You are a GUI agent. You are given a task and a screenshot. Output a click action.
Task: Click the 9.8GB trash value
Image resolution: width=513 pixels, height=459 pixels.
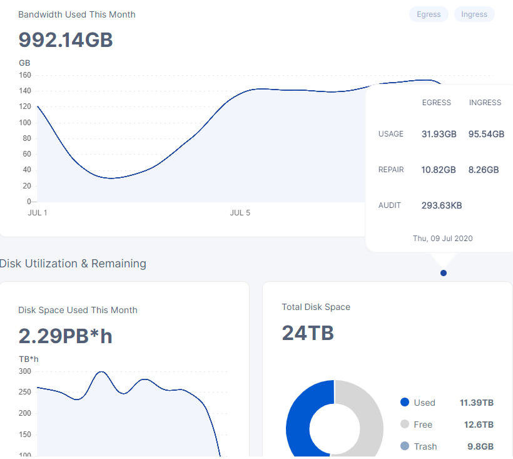(x=479, y=446)
